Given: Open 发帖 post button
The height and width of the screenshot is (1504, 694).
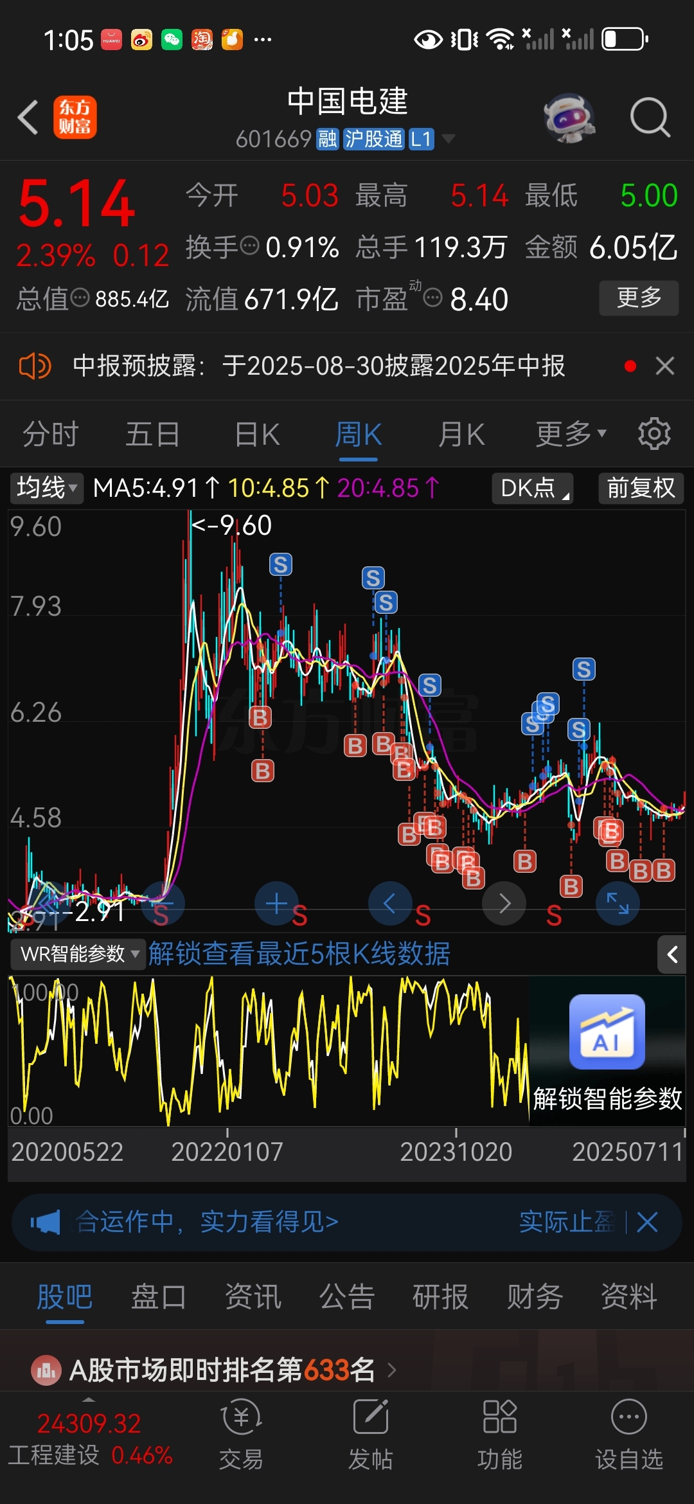Looking at the screenshot, I should coord(371,1435).
